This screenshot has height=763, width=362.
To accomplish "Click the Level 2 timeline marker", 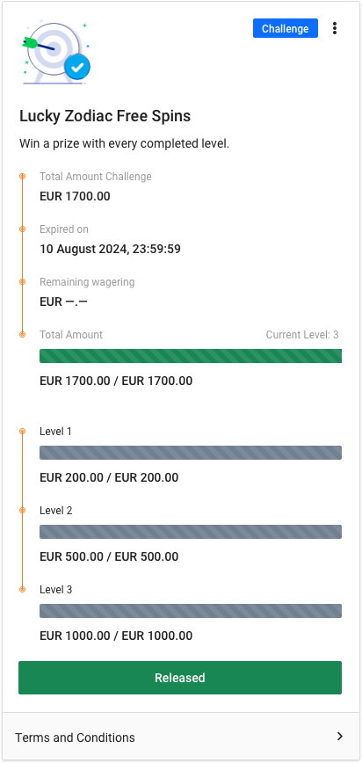I will [22, 511].
